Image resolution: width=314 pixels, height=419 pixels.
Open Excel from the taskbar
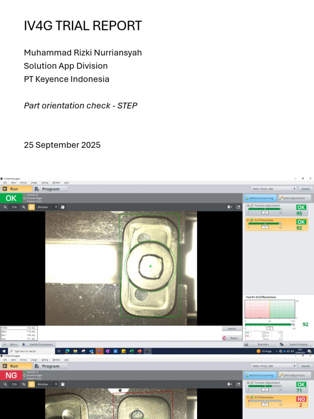pos(131,351)
